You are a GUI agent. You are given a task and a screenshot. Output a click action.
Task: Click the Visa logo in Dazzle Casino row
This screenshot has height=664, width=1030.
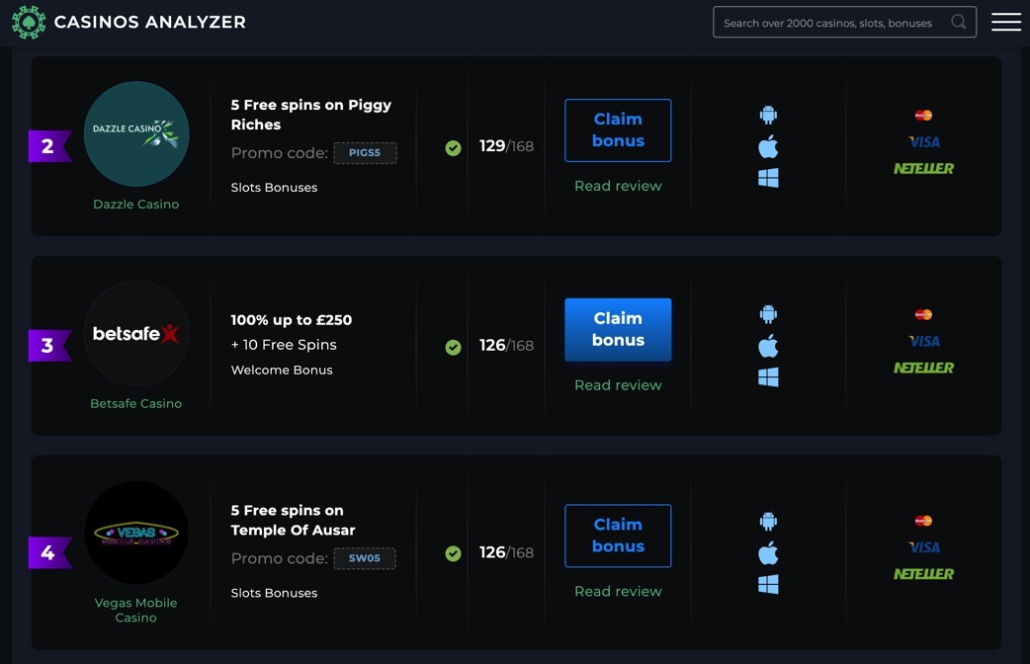[923, 142]
